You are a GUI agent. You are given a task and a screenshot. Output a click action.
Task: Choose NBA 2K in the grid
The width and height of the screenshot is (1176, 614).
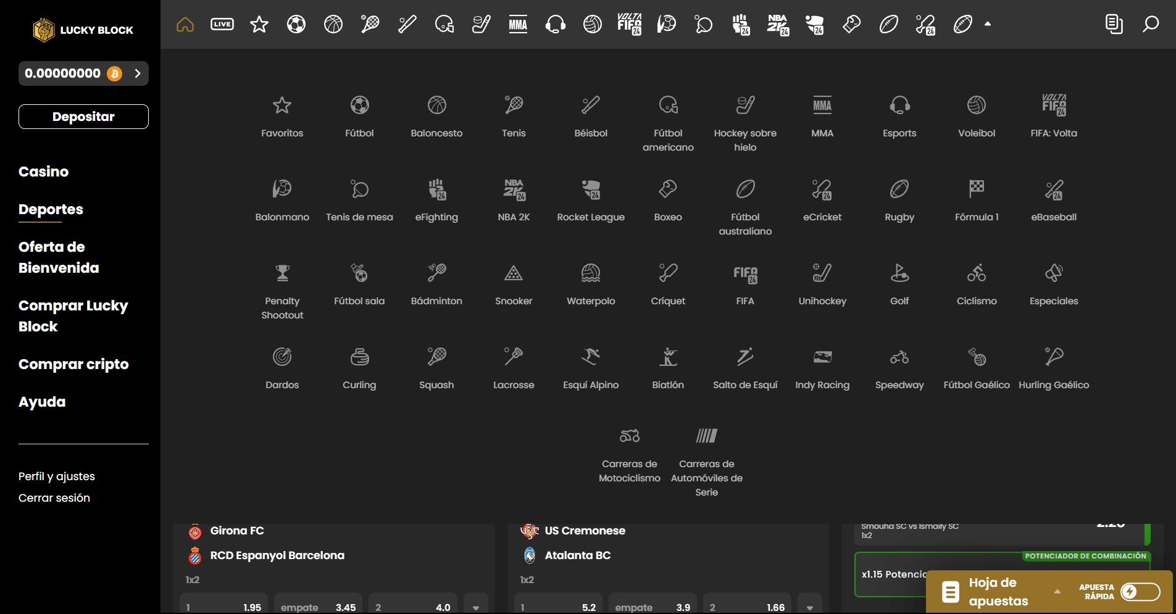coord(514,201)
